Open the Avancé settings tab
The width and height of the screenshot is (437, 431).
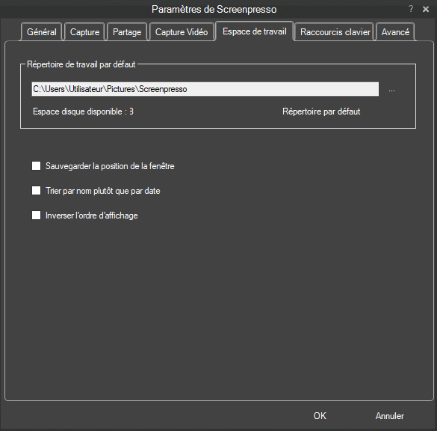coord(395,32)
